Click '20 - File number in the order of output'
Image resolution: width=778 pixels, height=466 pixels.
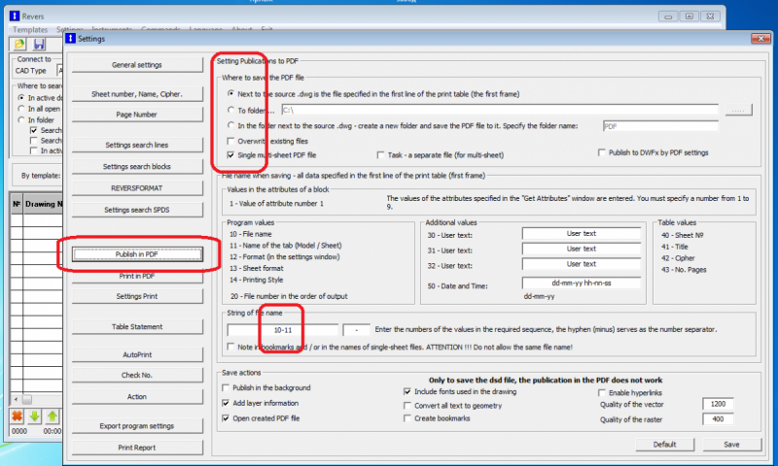pyautogui.click(x=289, y=296)
